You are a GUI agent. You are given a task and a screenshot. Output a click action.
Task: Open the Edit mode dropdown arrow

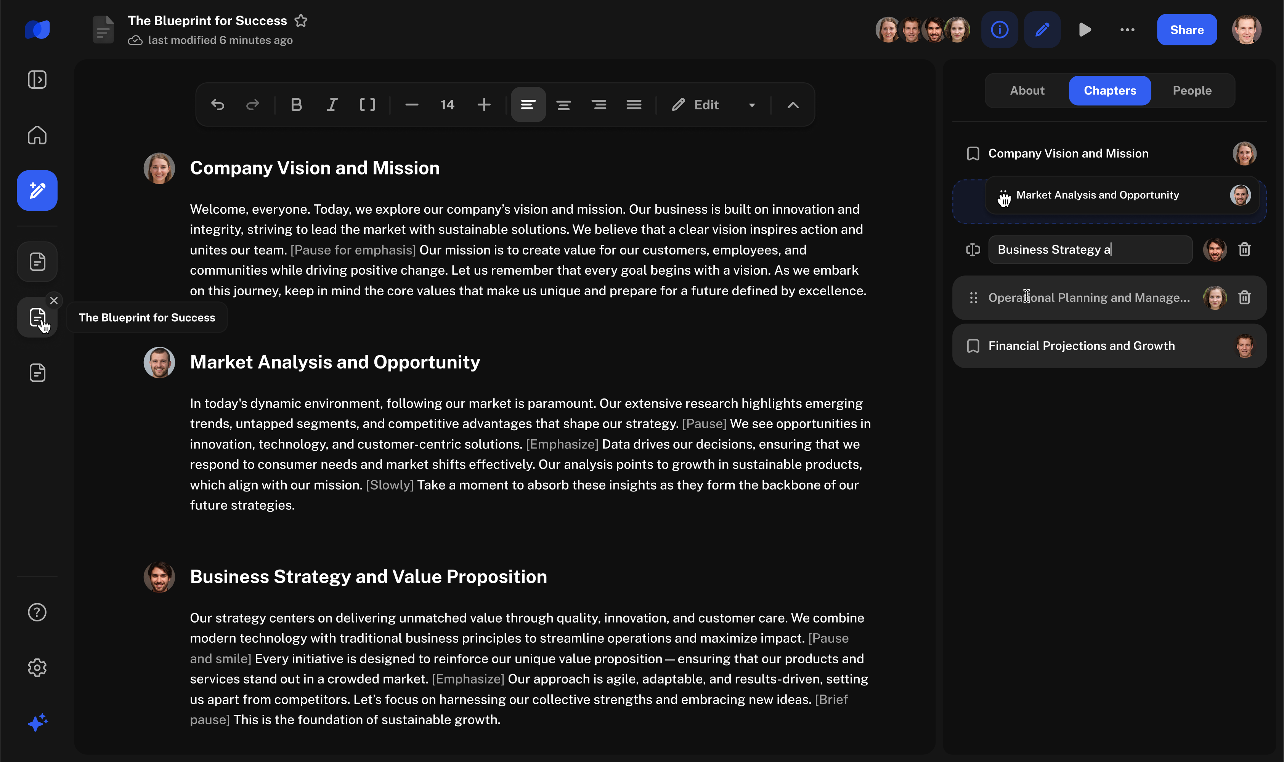752,105
